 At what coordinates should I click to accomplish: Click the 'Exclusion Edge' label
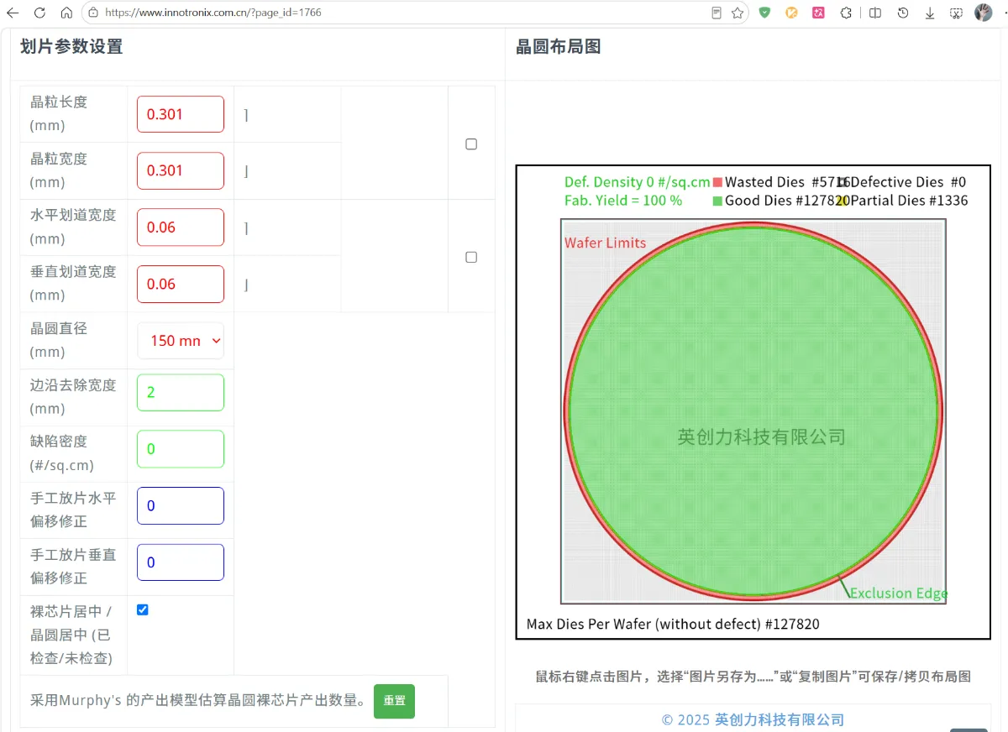click(x=899, y=593)
